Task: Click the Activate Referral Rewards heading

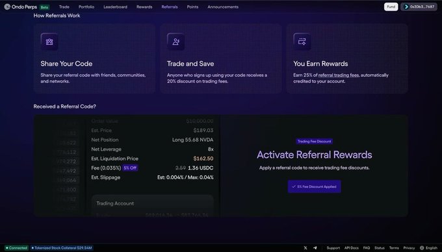Action: click(x=315, y=155)
